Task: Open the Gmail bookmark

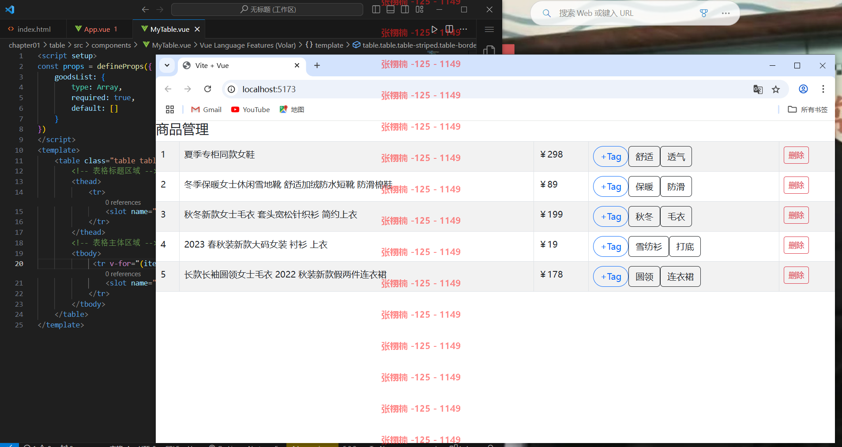Action: [207, 109]
